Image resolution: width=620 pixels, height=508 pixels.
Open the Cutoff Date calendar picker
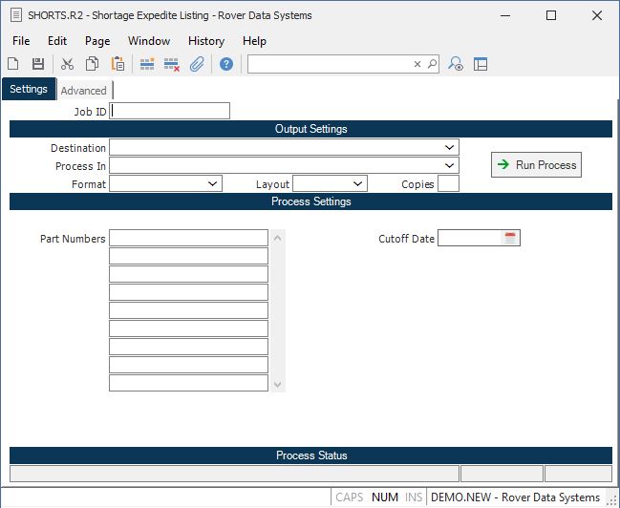511,239
